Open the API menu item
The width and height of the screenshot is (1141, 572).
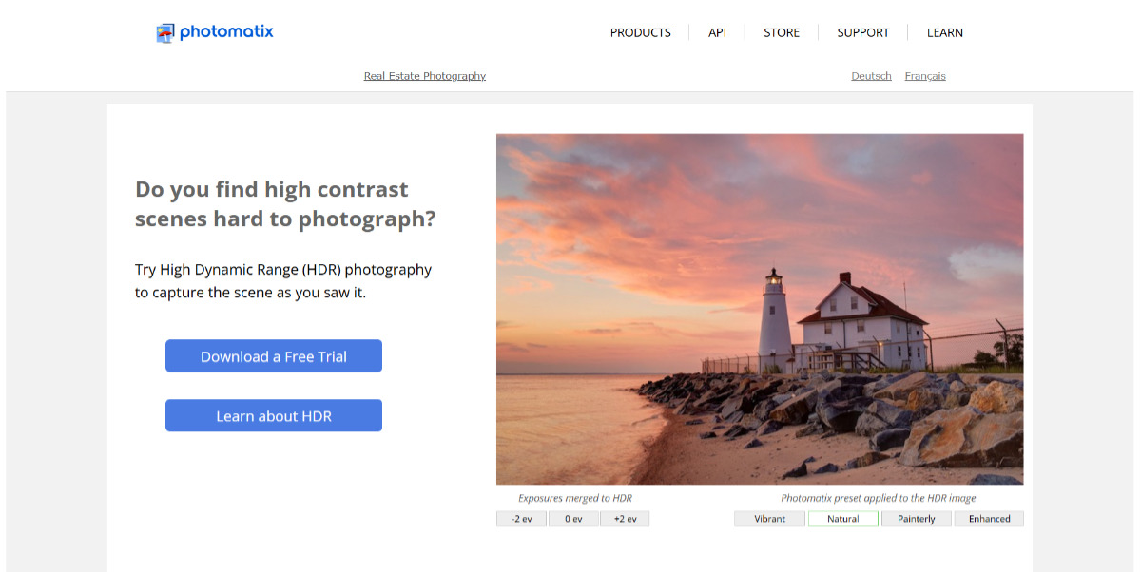717,32
